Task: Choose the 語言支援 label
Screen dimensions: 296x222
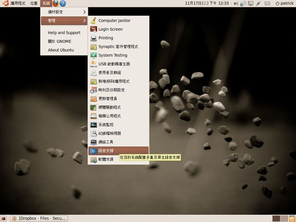Action: (106, 151)
